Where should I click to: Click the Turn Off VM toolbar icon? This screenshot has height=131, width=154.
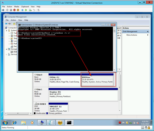point(11,10)
